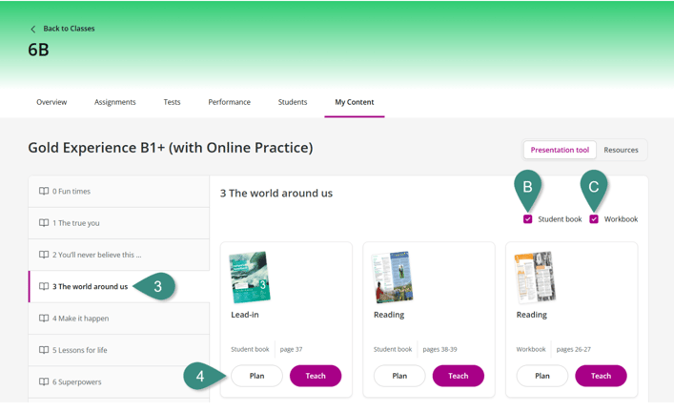Switch to Resources view toggle
Image resolution: width=674 pixels, height=412 pixels.
pos(621,150)
